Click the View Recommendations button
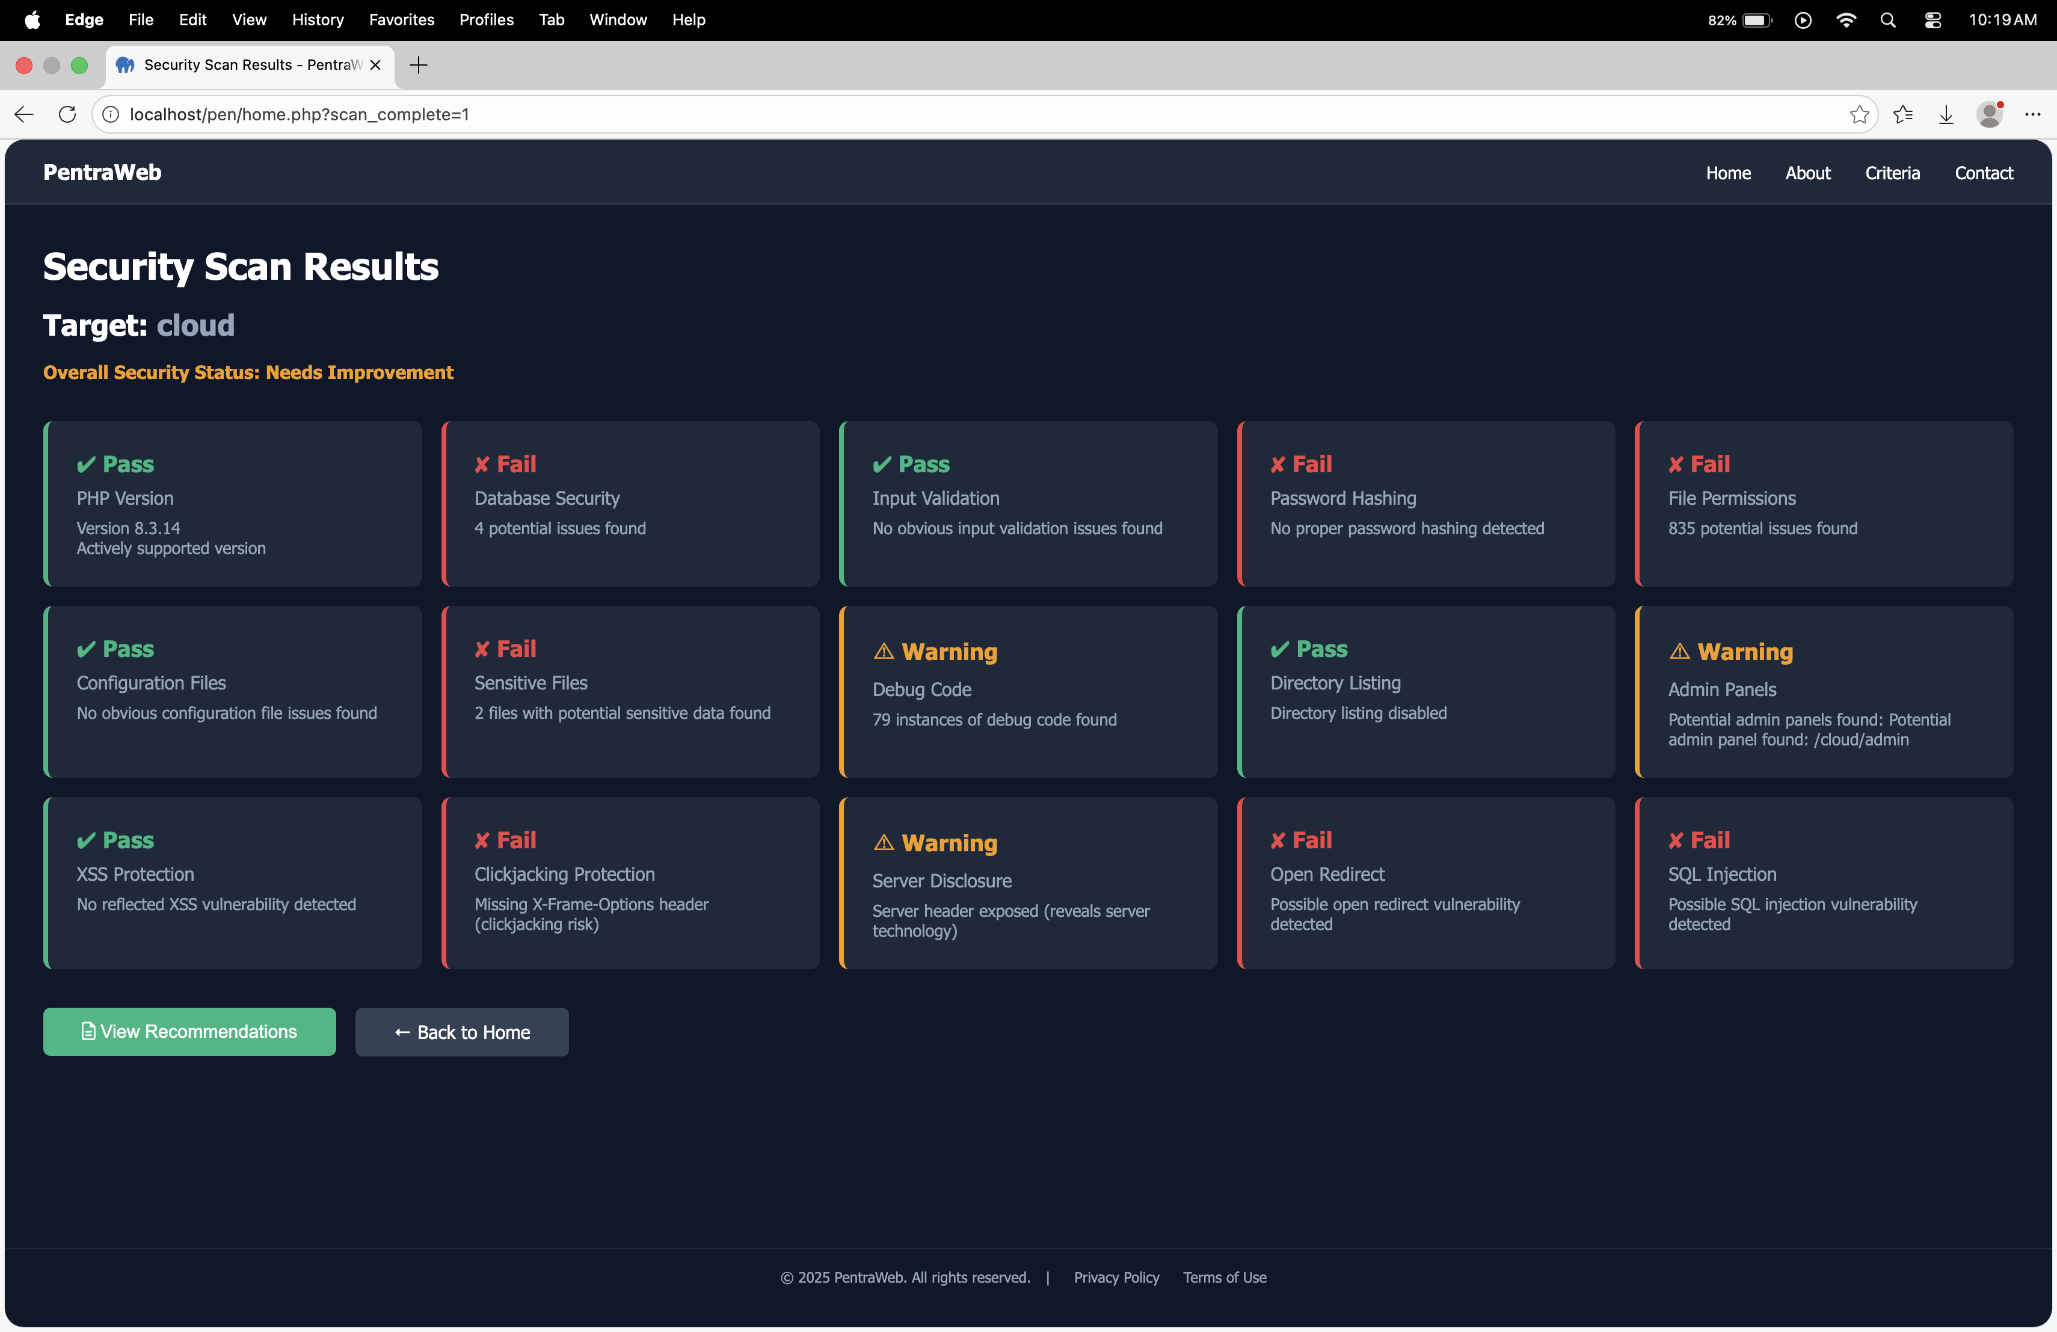Image resolution: width=2057 pixels, height=1332 pixels. 189,1031
